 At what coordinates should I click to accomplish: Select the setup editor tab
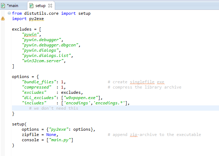40,6
